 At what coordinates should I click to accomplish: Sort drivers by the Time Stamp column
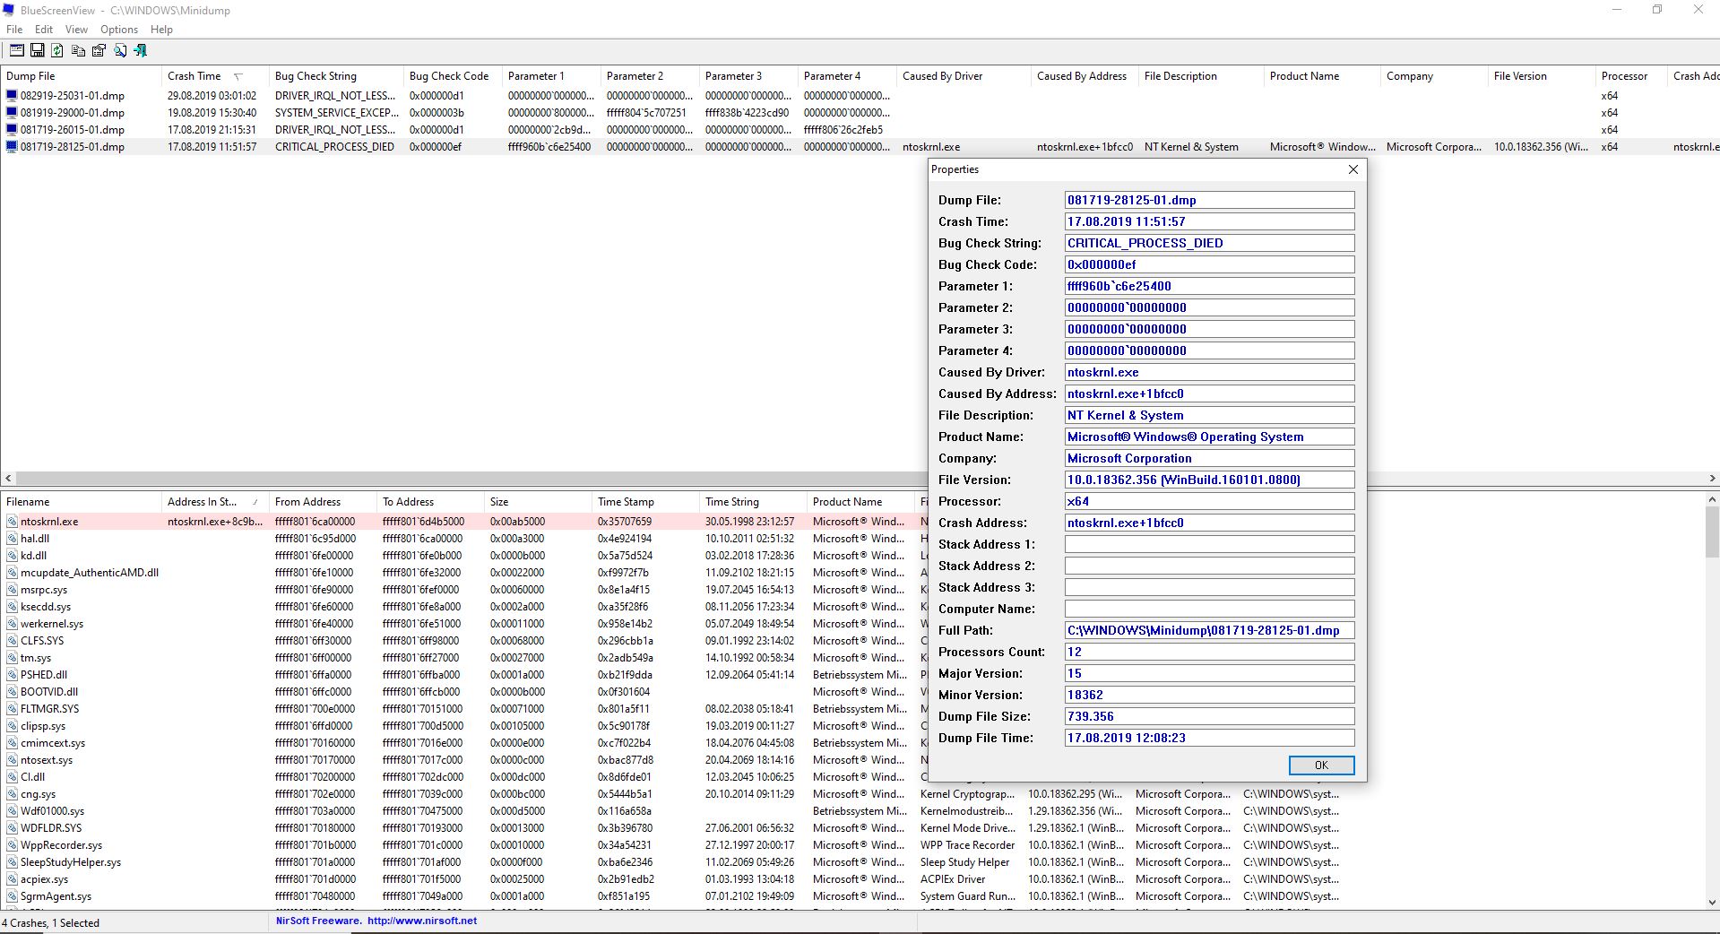(645, 502)
